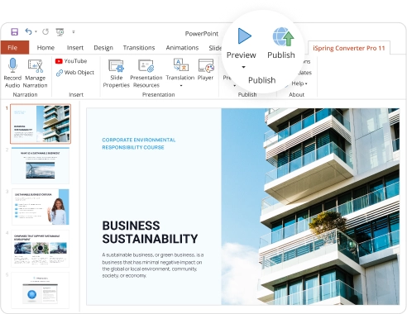The width and height of the screenshot is (407, 314).
Task: Open Slide Properties
Action: (116, 73)
